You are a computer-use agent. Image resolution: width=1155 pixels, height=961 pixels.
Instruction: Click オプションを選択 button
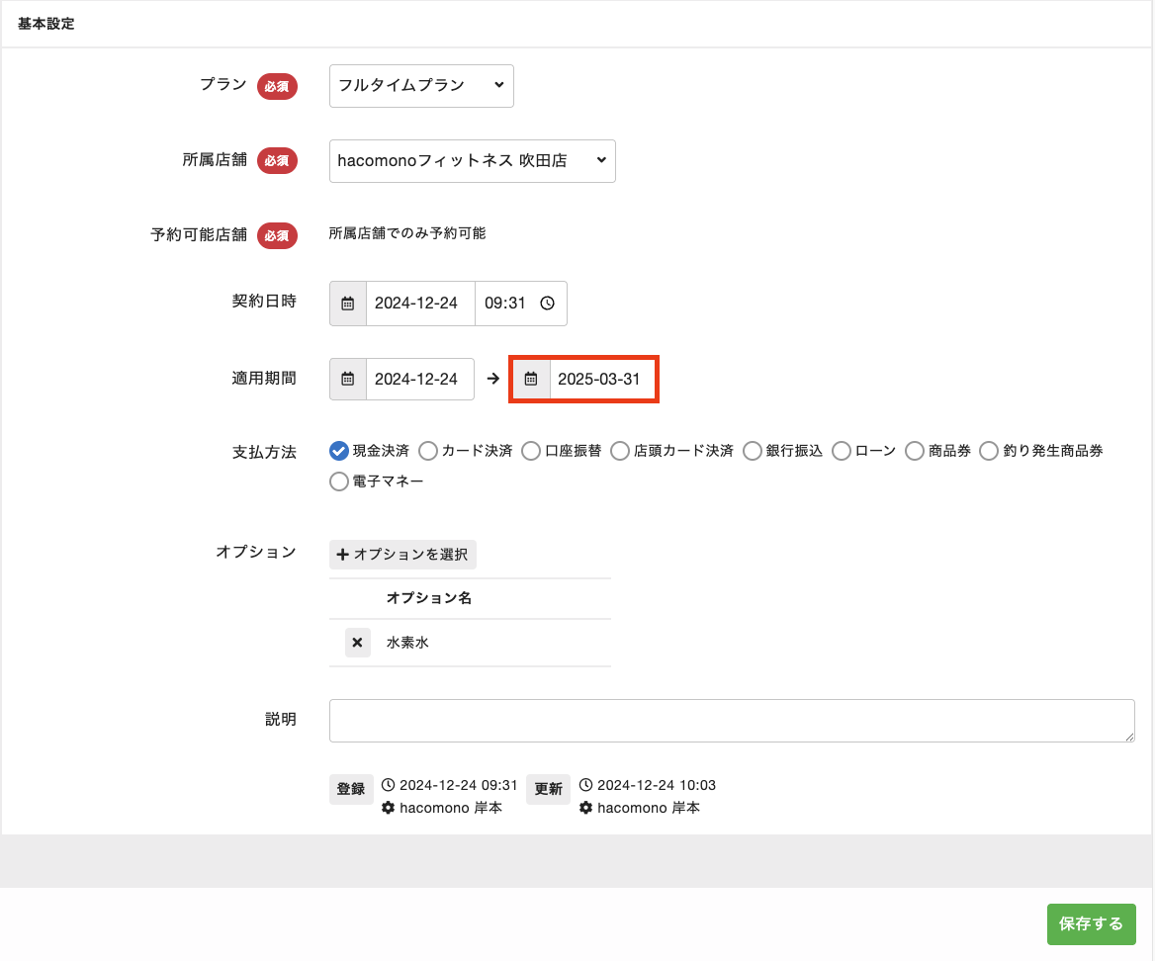click(402, 555)
